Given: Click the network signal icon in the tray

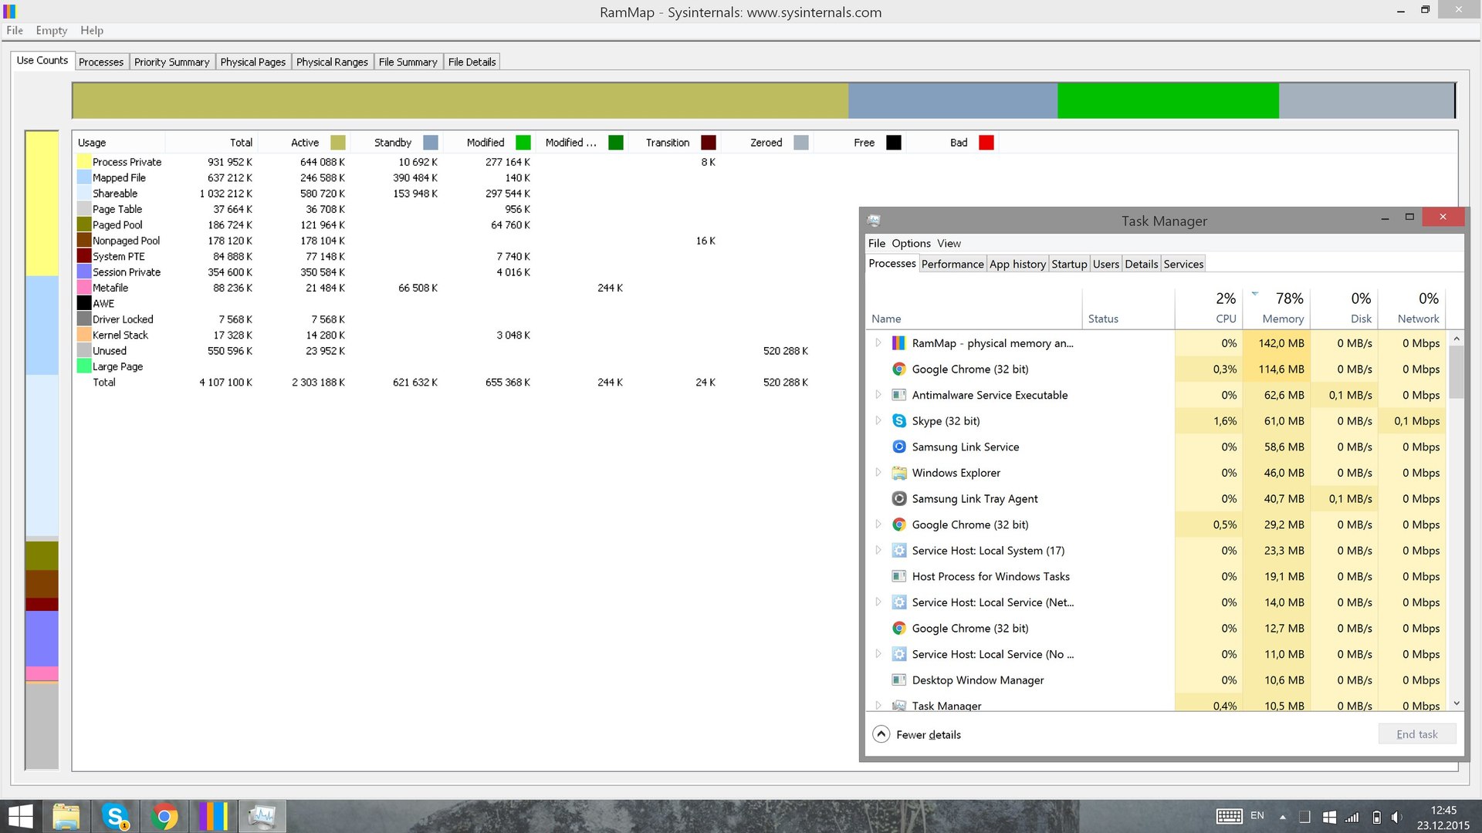Looking at the screenshot, I should (1352, 817).
